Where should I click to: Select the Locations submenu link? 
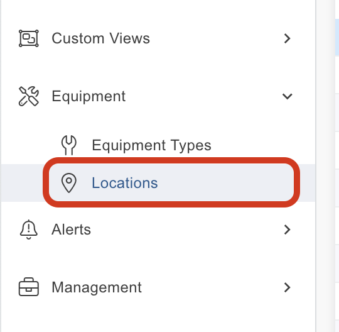[x=125, y=183]
